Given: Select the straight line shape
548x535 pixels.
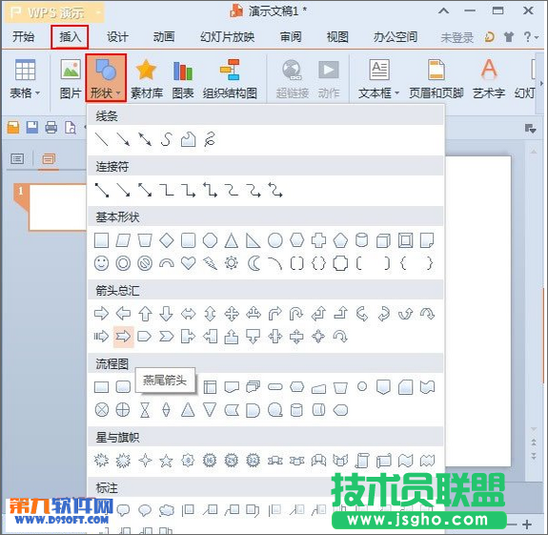Looking at the screenshot, I should (101, 139).
